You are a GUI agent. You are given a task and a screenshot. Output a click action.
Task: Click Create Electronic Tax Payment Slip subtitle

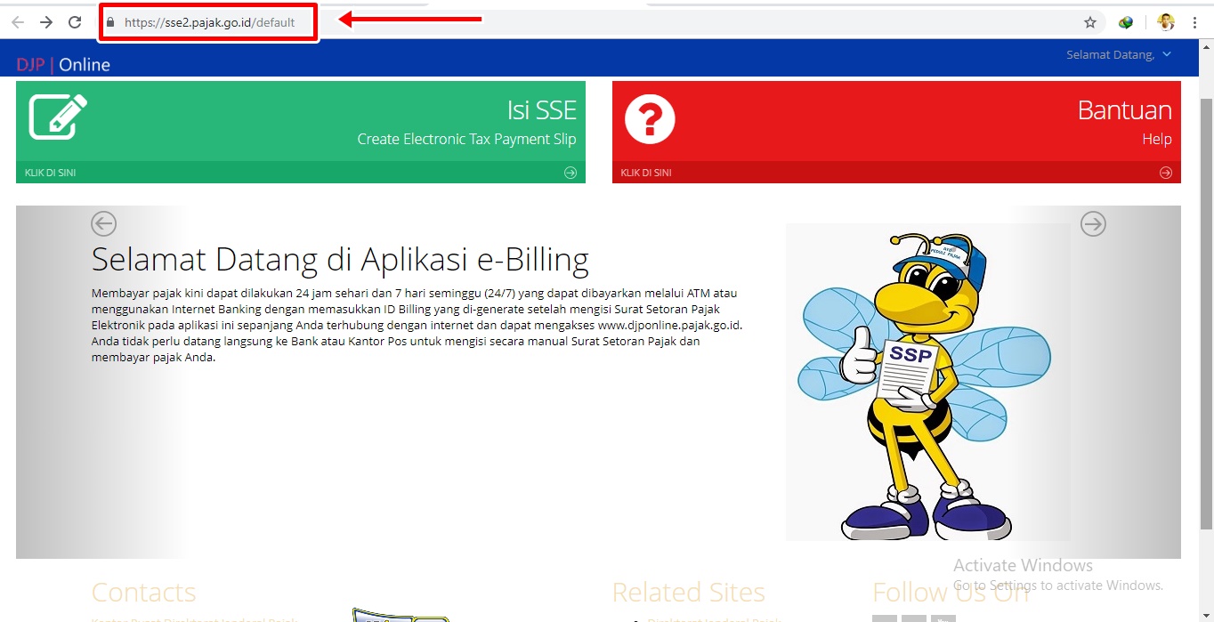point(466,139)
